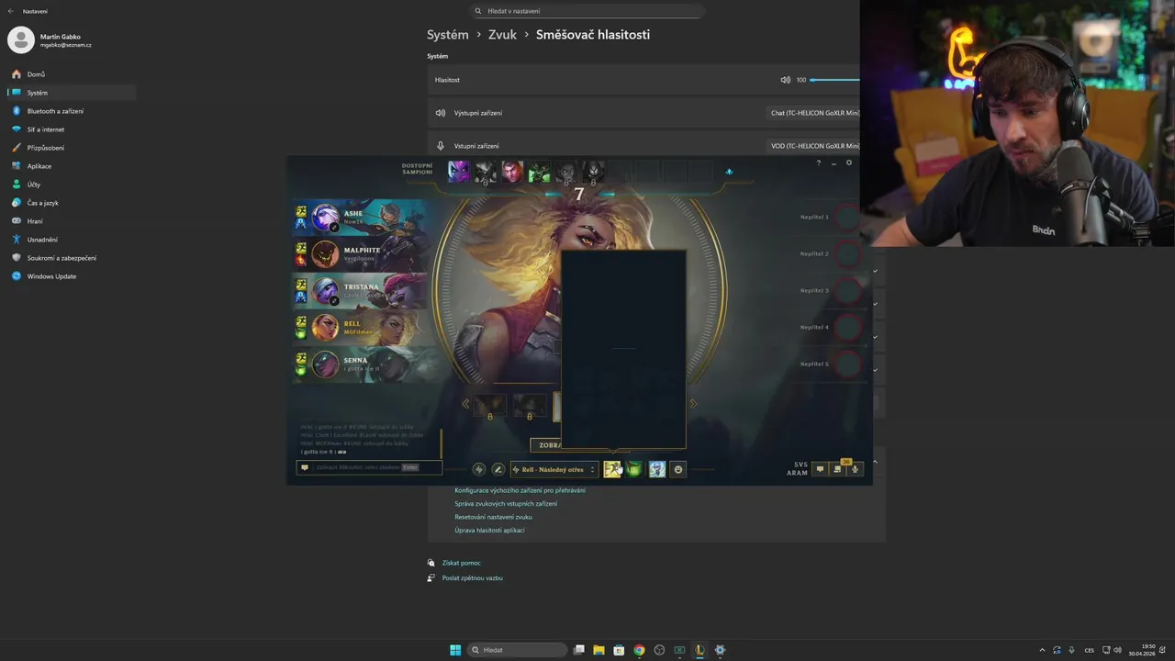Viewport: 1175px width, 661px height.
Task: Click the League chat input field
Action: pos(369,467)
